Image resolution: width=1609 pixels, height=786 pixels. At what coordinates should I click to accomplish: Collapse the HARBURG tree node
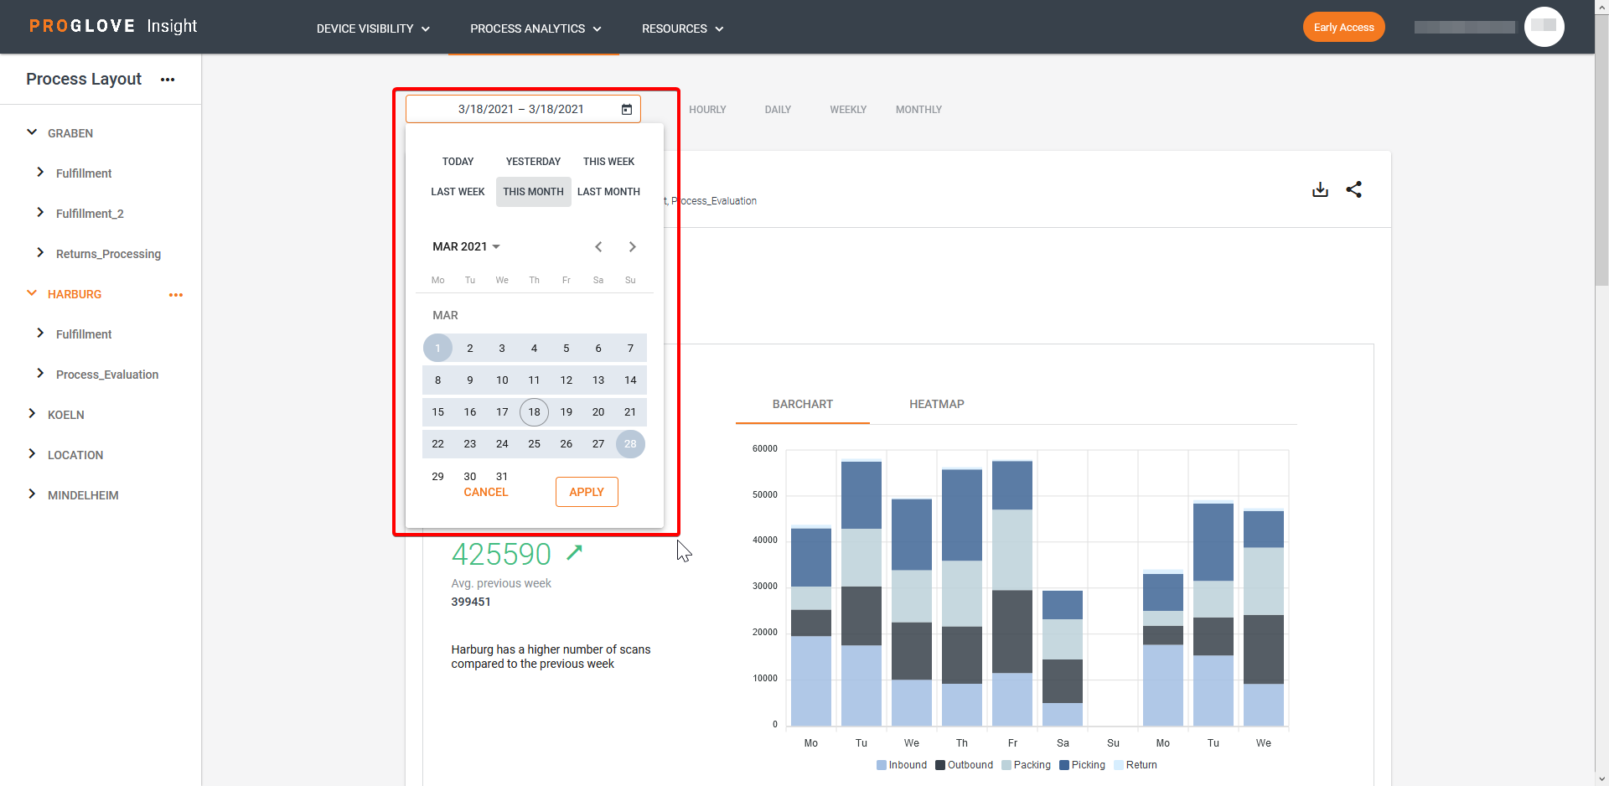pyautogui.click(x=32, y=293)
